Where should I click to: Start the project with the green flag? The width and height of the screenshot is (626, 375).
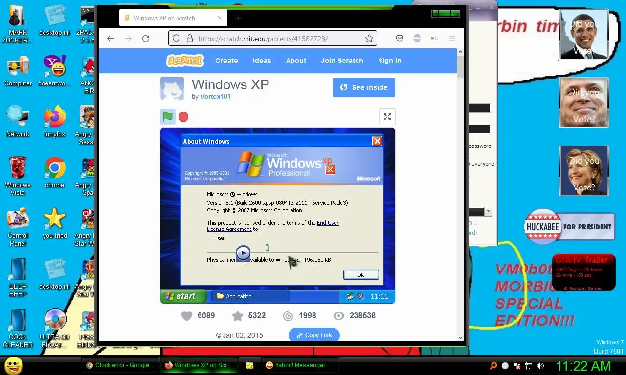click(x=168, y=117)
